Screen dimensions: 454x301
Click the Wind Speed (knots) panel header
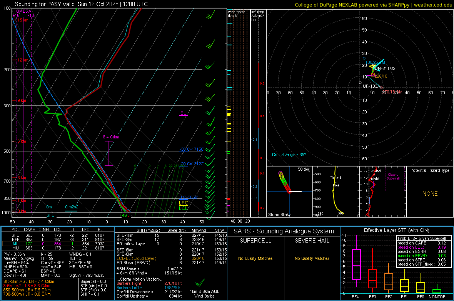coord(236,13)
